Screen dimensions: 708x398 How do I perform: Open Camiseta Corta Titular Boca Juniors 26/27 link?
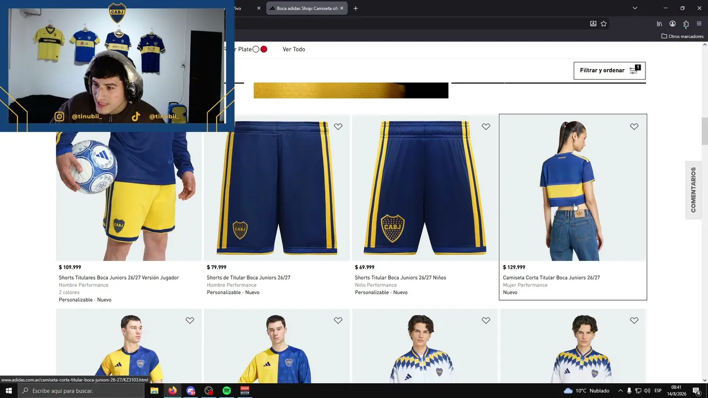tap(551, 277)
